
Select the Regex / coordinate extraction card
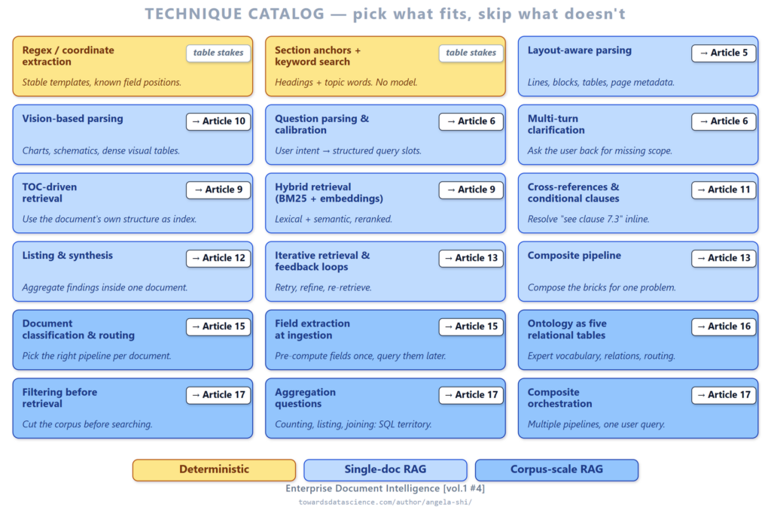[133, 66]
